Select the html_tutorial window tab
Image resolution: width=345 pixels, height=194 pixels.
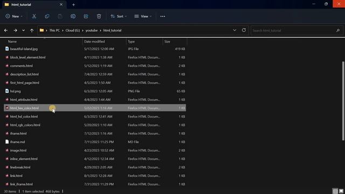coord(34,5)
